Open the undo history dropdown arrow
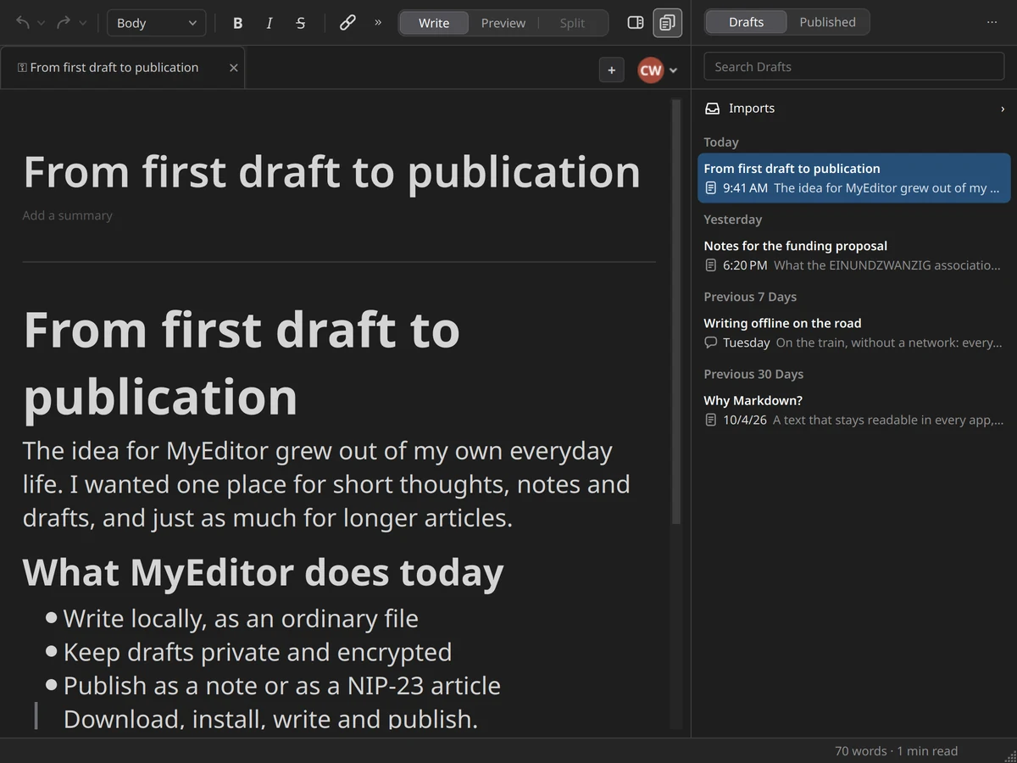Screen dimensions: 1017x763 tap(41, 24)
